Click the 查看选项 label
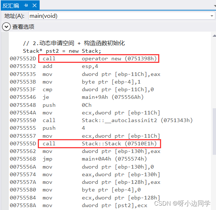The image size is (216, 210). 23,27
